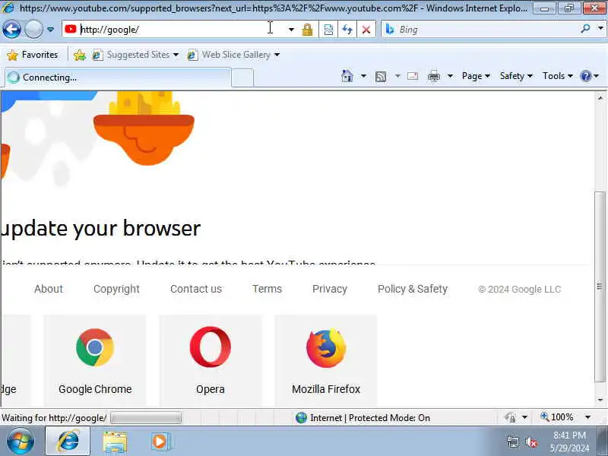Click the YouTube favicon in address bar

pyautogui.click(x=71, y=29)
